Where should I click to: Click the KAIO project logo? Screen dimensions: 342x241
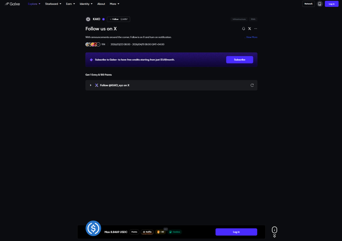[88, 19]
